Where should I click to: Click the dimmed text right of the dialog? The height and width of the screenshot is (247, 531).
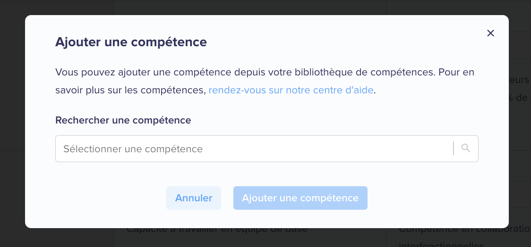pyautogui.click(x=520, y=89)
